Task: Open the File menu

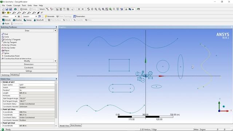Action: [3, 5]
